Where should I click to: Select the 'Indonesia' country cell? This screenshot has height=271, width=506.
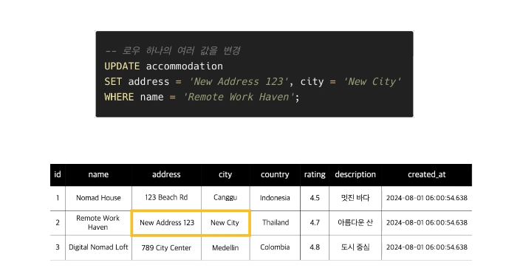coord(275,198)
